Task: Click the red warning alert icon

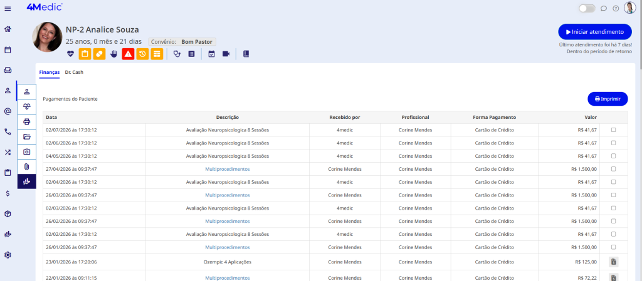Action: [128, 54]
